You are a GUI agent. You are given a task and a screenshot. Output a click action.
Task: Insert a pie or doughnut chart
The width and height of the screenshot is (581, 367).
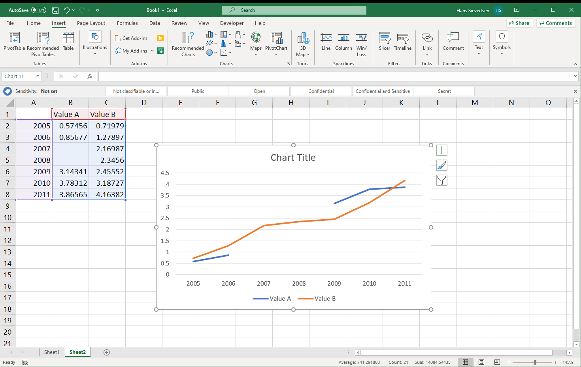(x=211, y=52)
